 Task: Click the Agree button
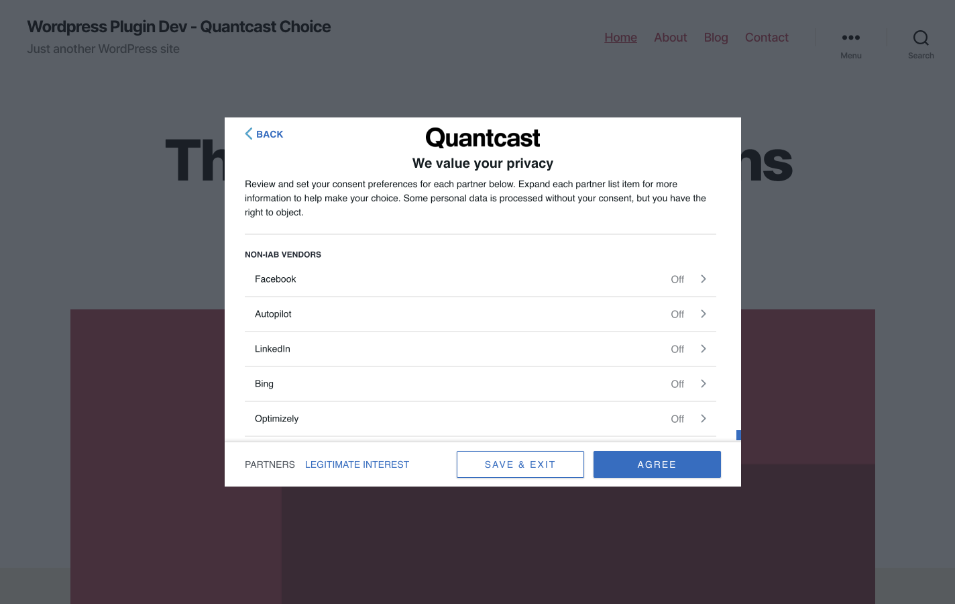657,464
